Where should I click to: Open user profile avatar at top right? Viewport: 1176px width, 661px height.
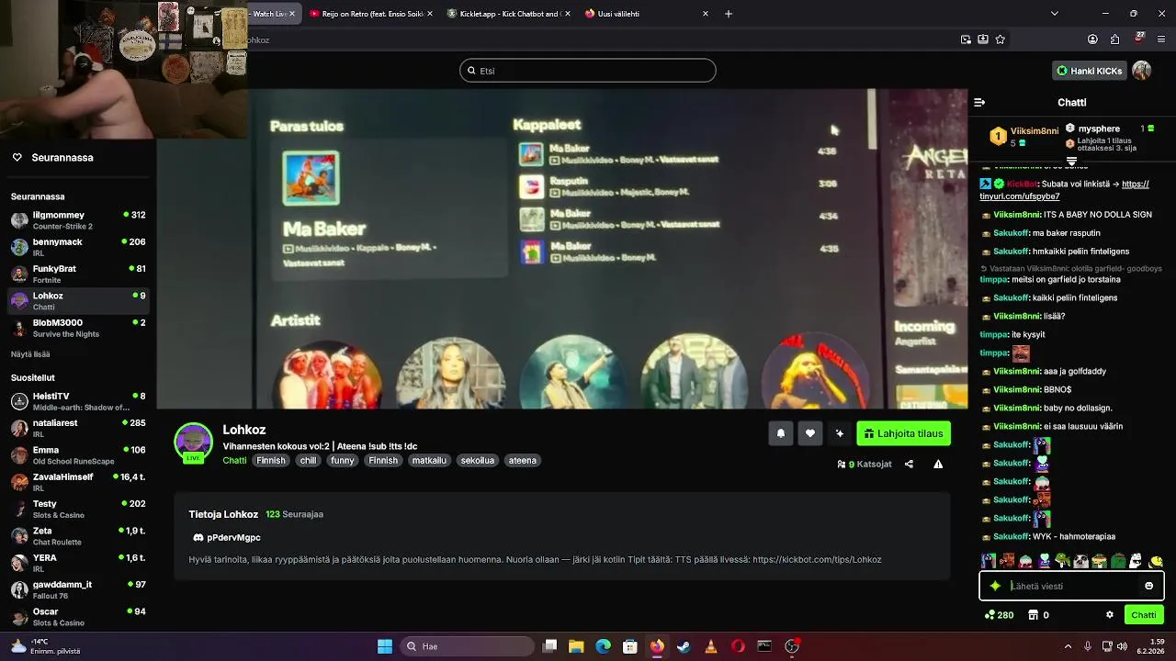click(1142, 71)
